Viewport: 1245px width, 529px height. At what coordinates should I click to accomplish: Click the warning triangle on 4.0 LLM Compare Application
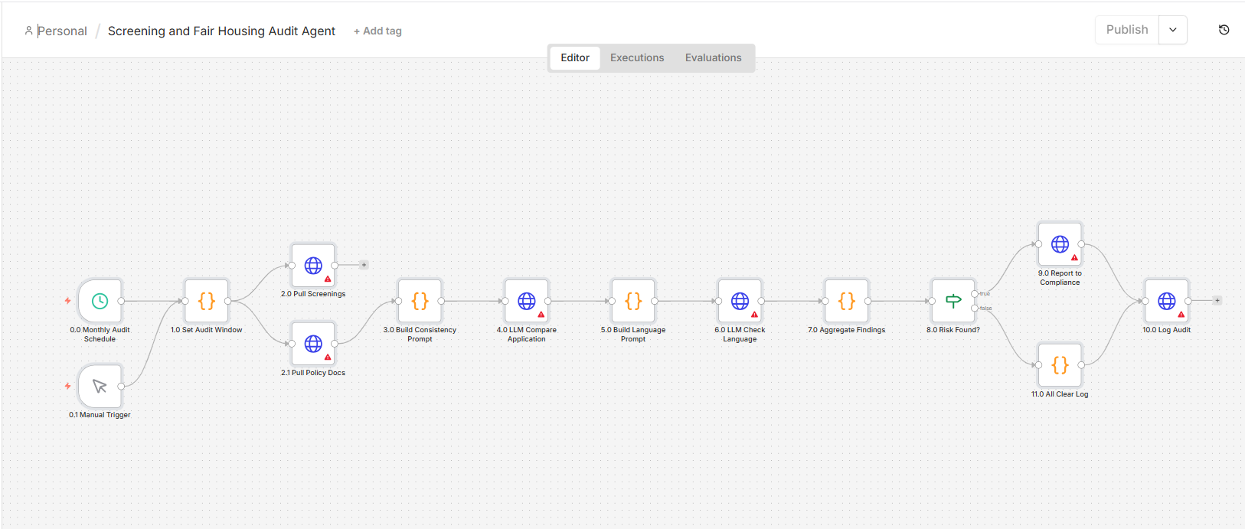541,315
